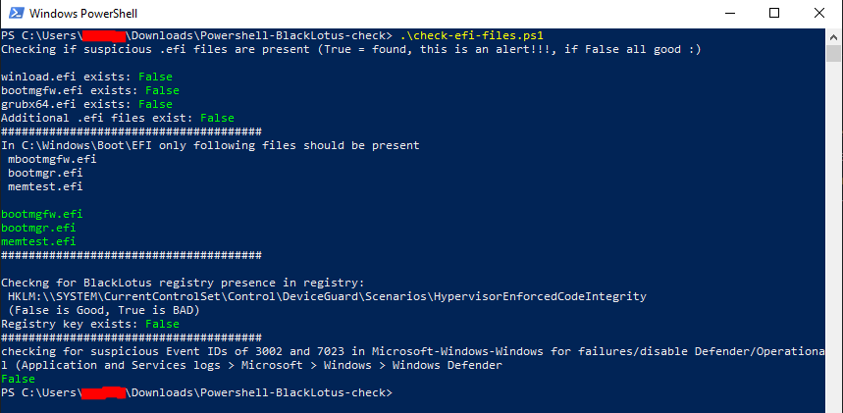The height and width of the screenshot is (413, 843).
Task: Click 'Registry key exists: False' line
Action: coord(89,324)
